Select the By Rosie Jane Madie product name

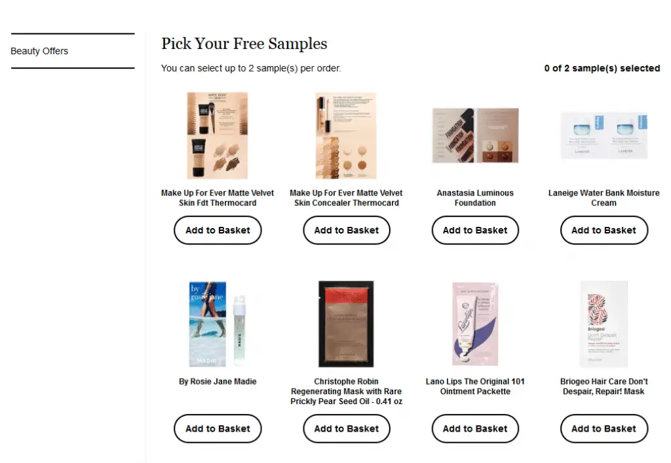pyautogui.click(x=218, y=381)
